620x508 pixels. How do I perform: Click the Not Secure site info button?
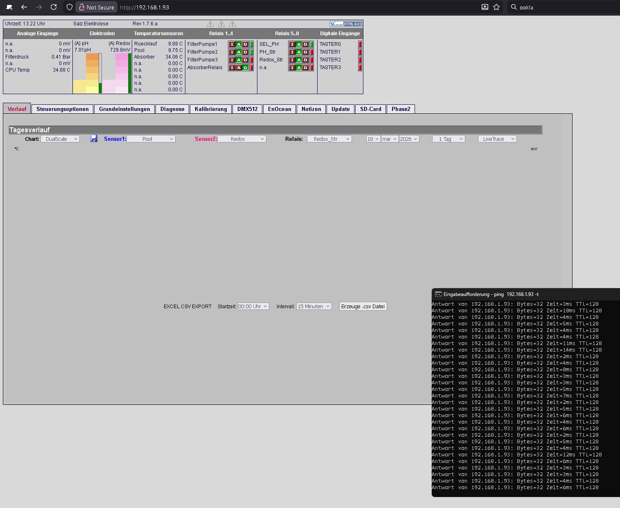point(97,7)
